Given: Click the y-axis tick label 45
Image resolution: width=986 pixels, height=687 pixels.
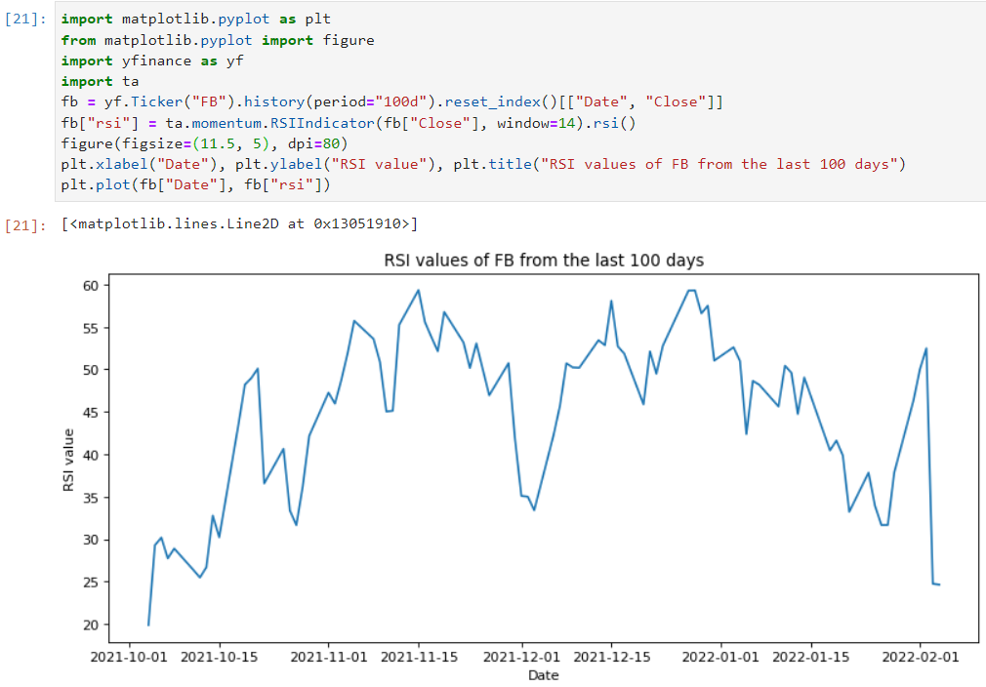Looking at the screenshot, I should tap(91, 413).
